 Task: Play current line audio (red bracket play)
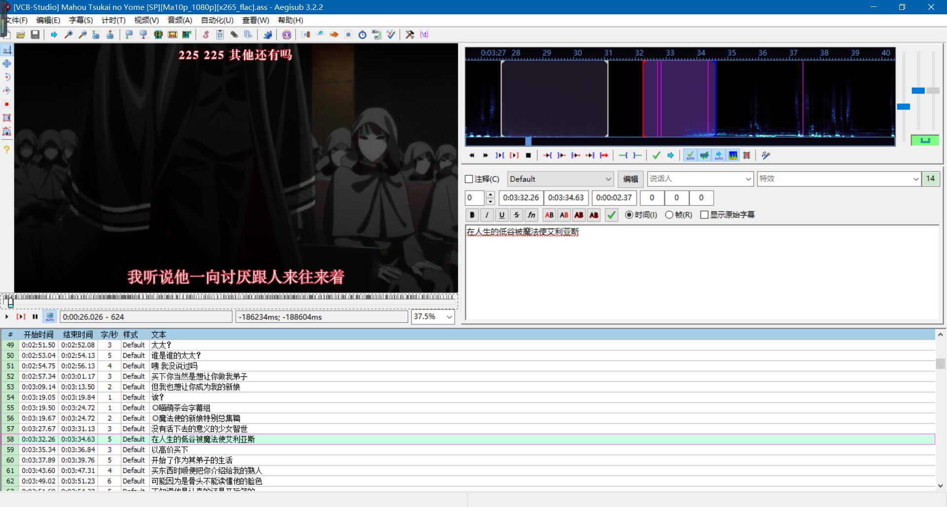514,155
